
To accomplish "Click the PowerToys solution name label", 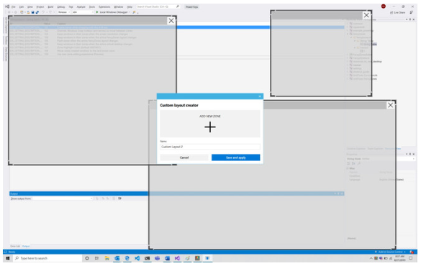I will pos(191,6).
